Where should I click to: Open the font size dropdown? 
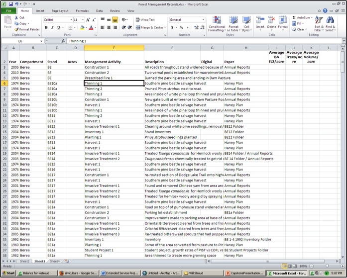click(83, 20)
